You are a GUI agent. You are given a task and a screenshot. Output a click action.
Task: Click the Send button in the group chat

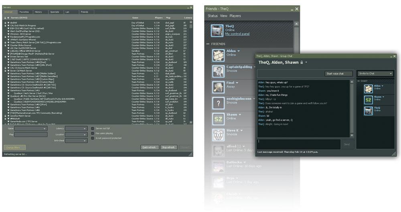click(x=347, y=144)
